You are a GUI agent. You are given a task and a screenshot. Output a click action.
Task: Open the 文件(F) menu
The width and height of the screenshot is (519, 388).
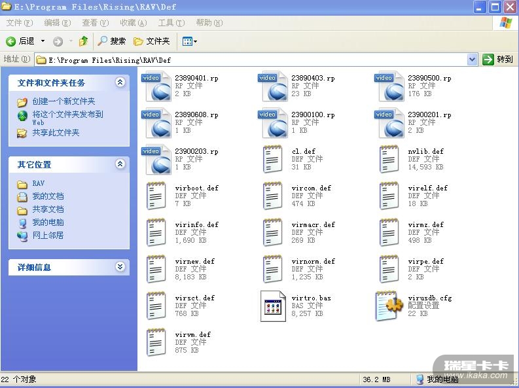pos(19,23)
